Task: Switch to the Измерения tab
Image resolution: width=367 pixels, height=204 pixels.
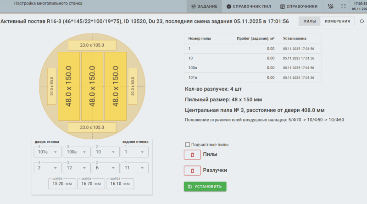Action: point(337,21)
